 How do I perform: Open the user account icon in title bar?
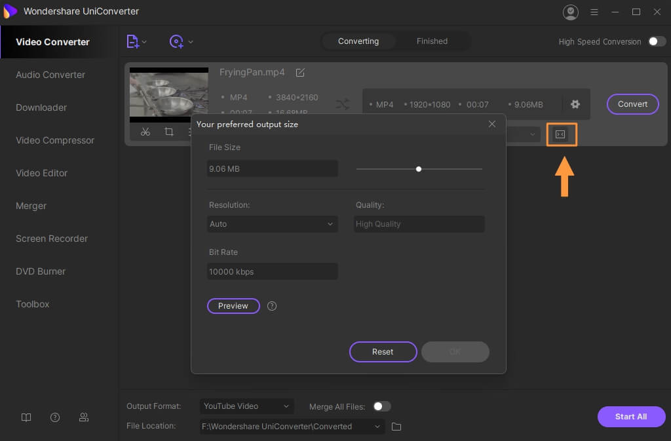coord(571,12)
